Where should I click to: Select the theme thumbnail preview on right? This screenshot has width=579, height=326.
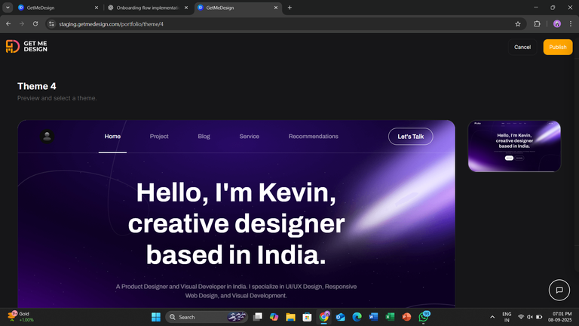point(514,146)
